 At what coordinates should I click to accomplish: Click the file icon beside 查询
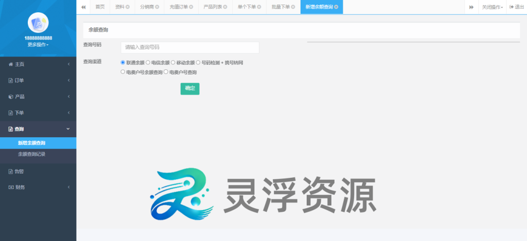click(10, 129)
